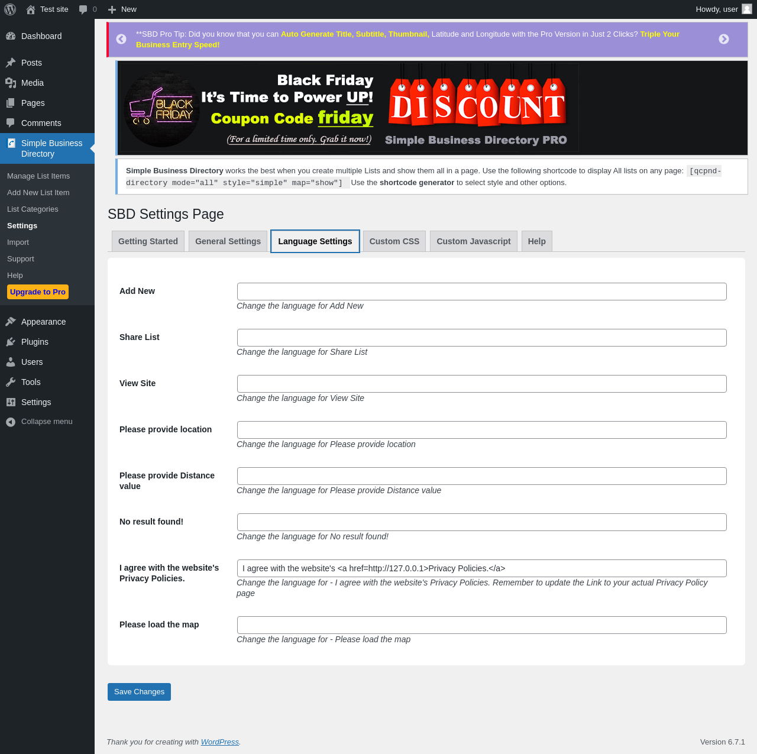Click the Privacy Policies agreement text field

482,568
